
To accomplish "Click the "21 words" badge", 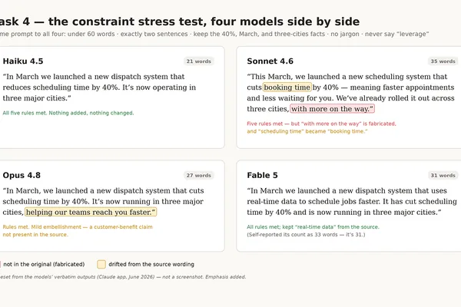I will (199, 61).
